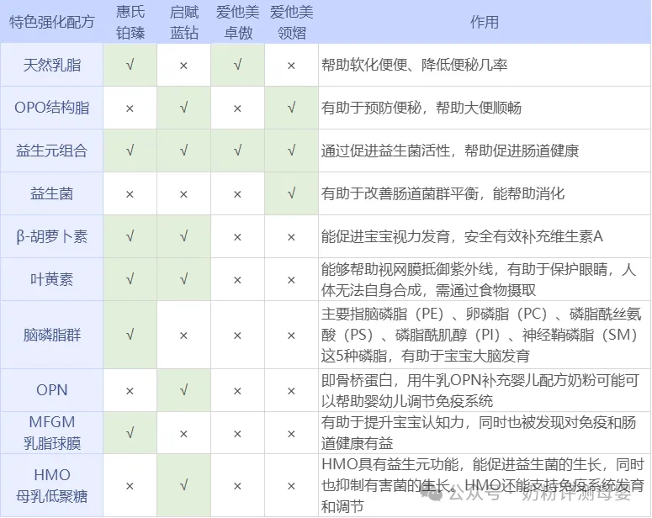Viewport: 652px width, 518px height.
Task: Click the 益生元组合 row label
Action: click(51, 151)
